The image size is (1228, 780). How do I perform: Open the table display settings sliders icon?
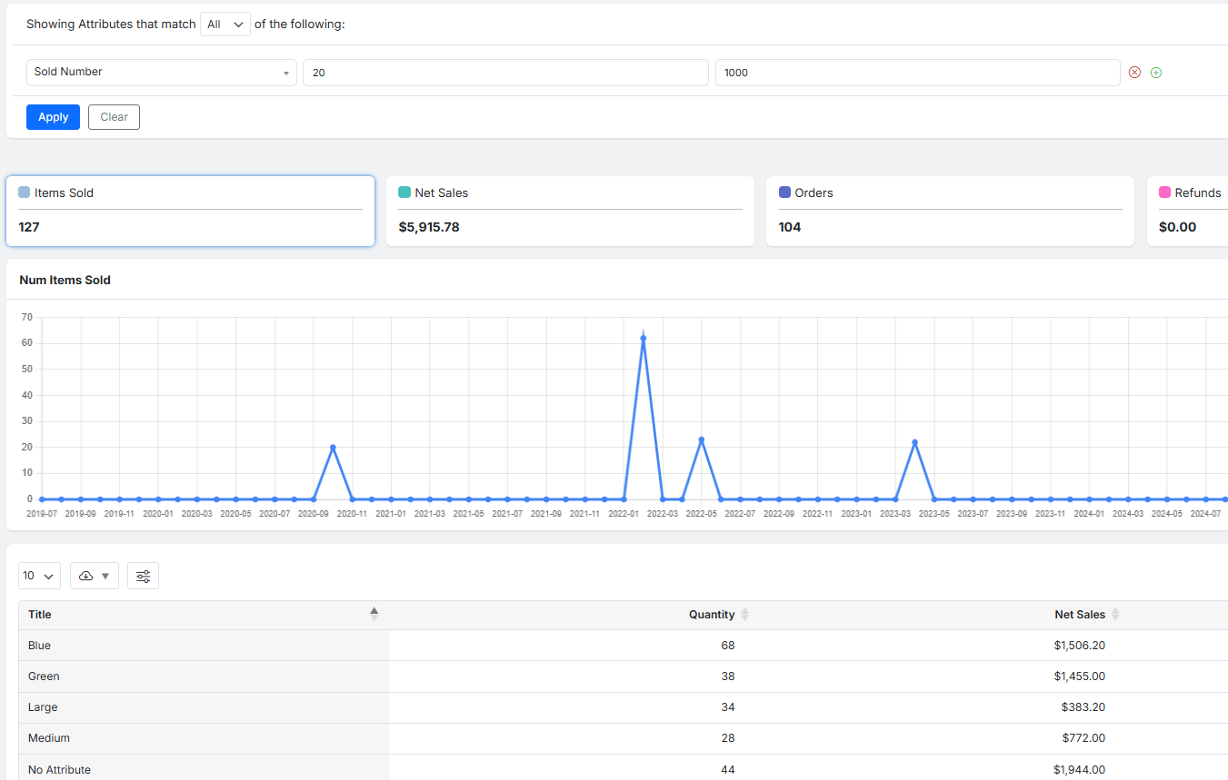coord(143,575)
